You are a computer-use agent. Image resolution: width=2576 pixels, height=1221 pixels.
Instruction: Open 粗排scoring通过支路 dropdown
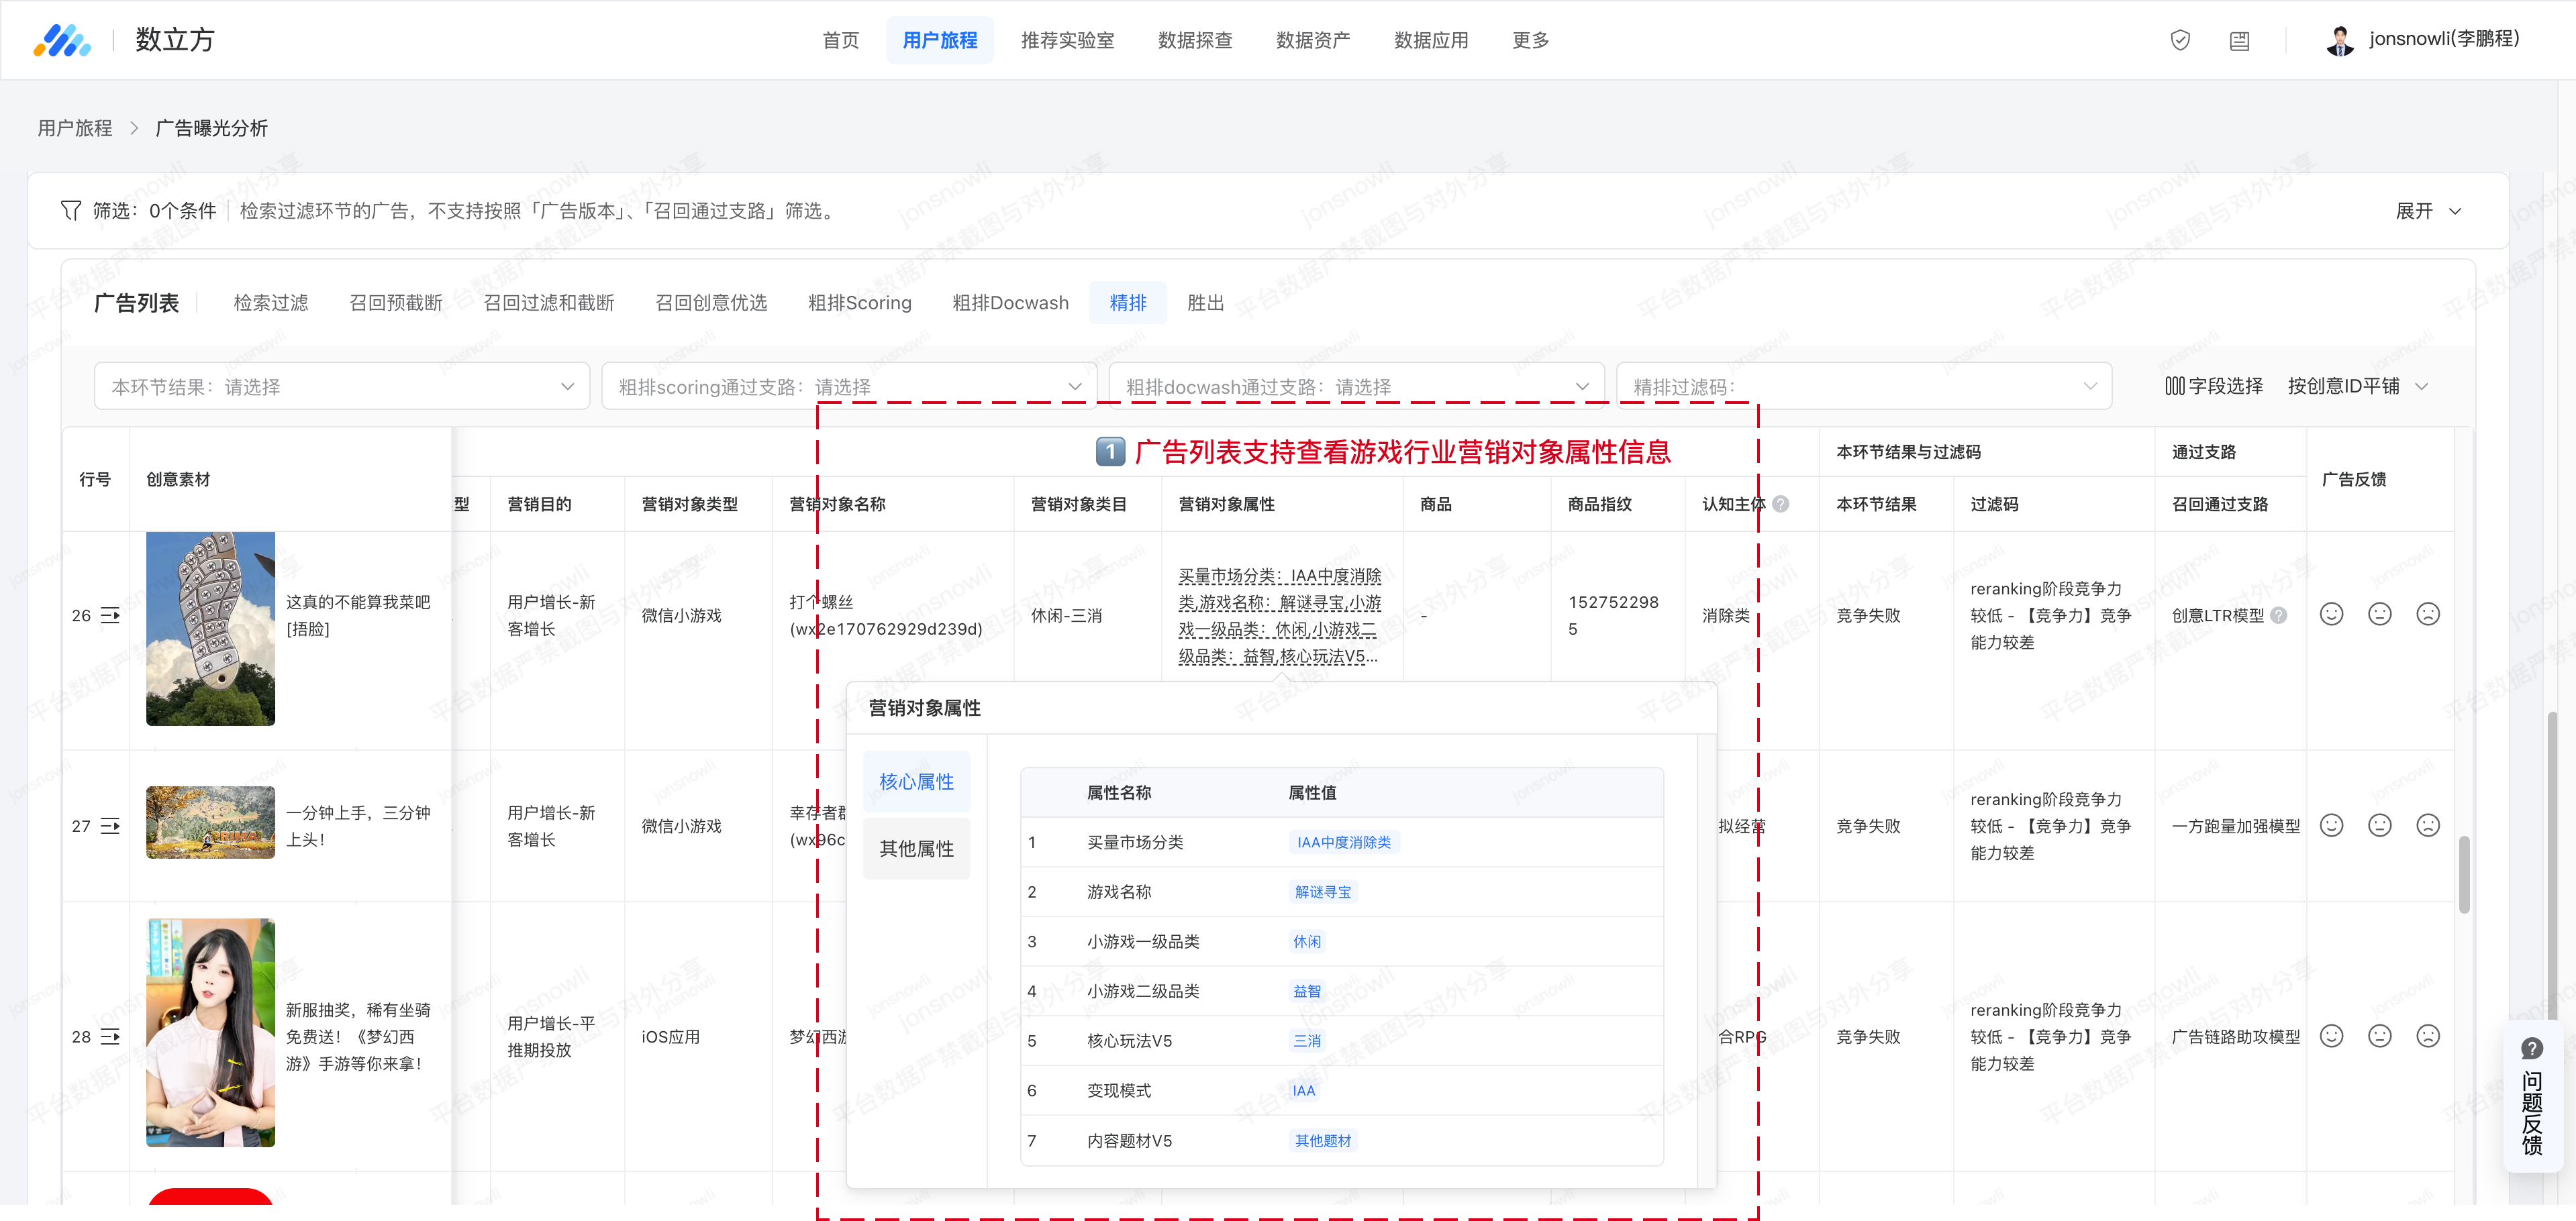(x=848, y=386)
